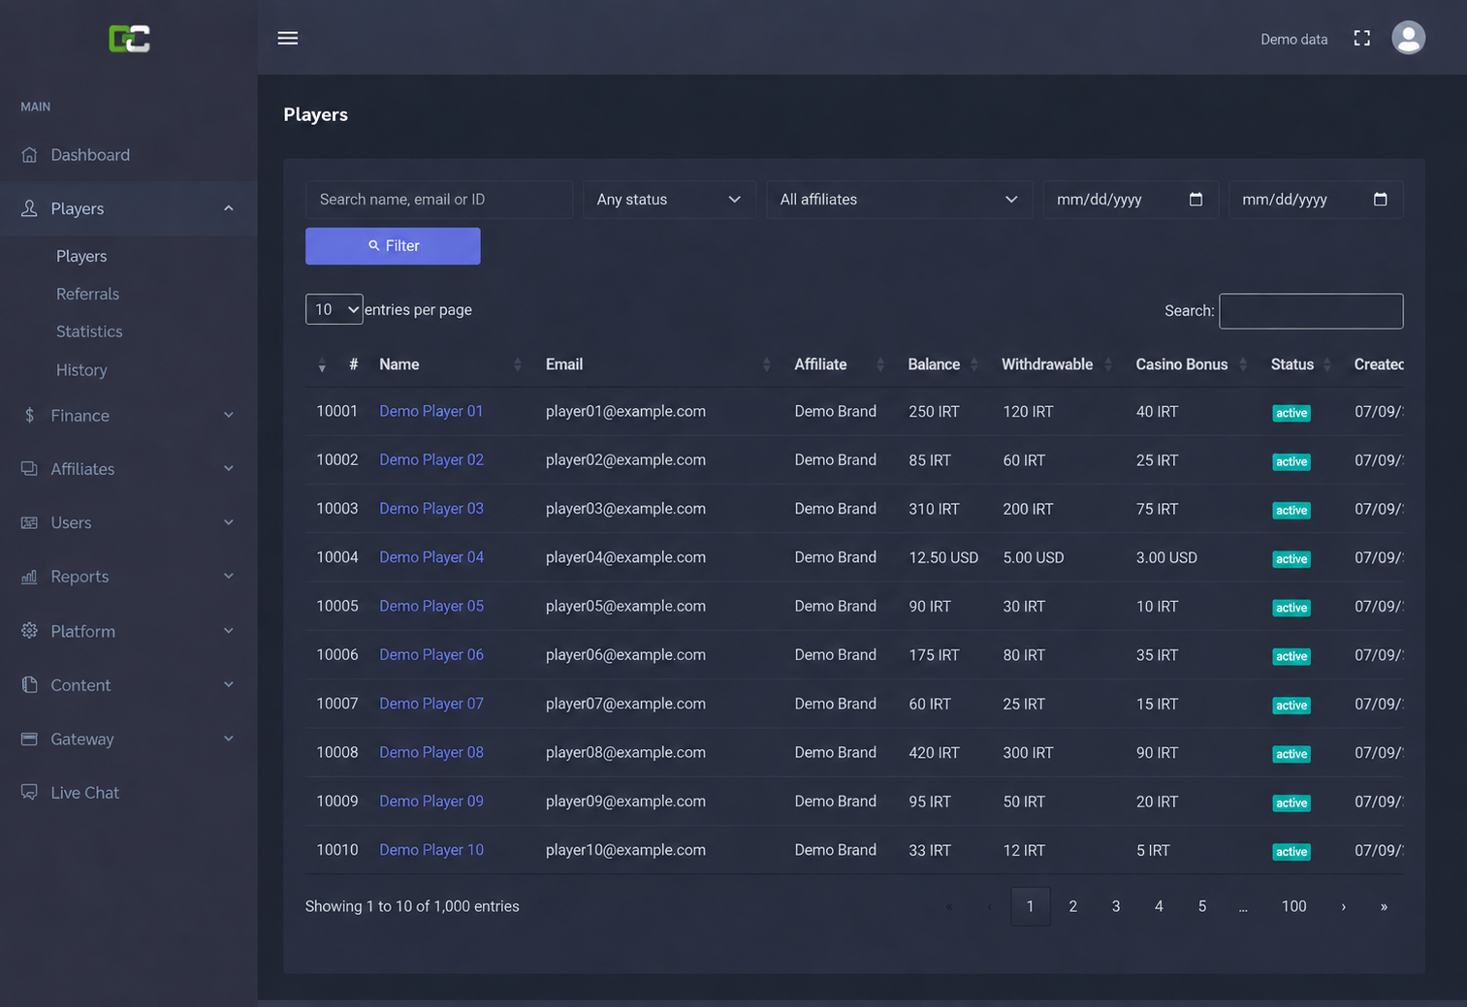The width and height of the screenshot is (1467, 1007).
Task: Click the Users icon in sidebar
Action: [29, 522]
